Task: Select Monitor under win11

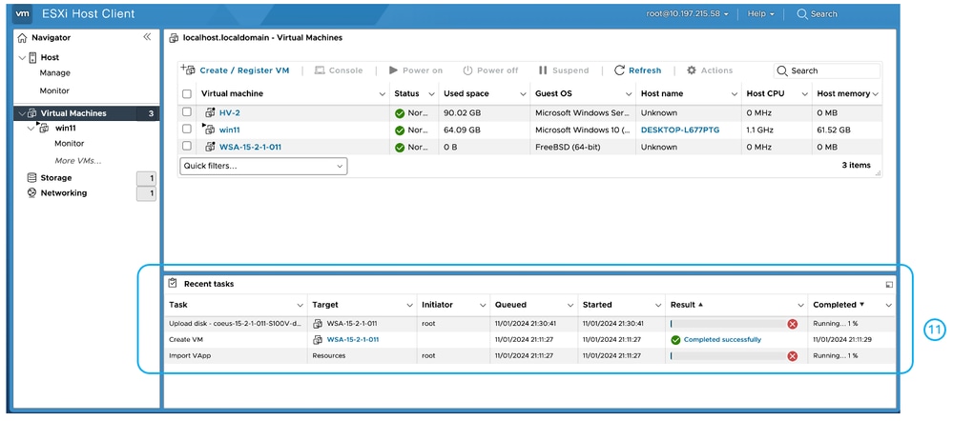Action: pos(70,144)
